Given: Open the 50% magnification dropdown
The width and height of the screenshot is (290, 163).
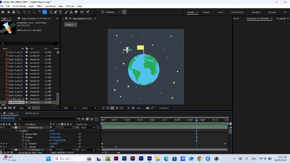Looking at the screenshot, I should pos(70,108).
